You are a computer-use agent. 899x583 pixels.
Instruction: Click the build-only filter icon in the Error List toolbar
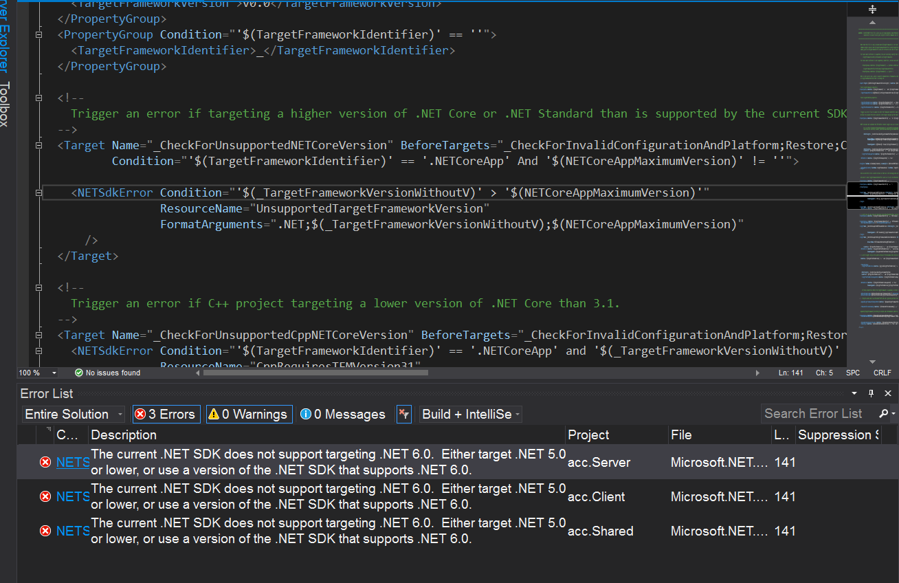pyautogui.click(x=404, y=414)
